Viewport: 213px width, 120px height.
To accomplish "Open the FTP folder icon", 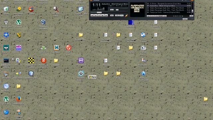I will coord(118,73).
